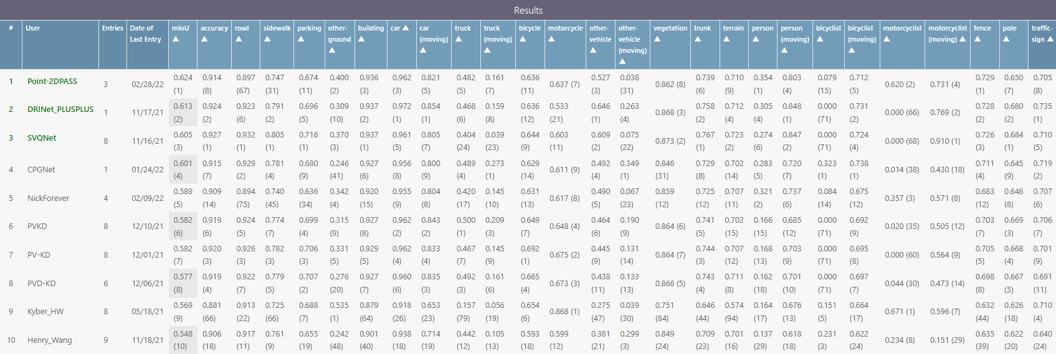
Task: Click the Kyber_HW user name
Action: point(45,312)
